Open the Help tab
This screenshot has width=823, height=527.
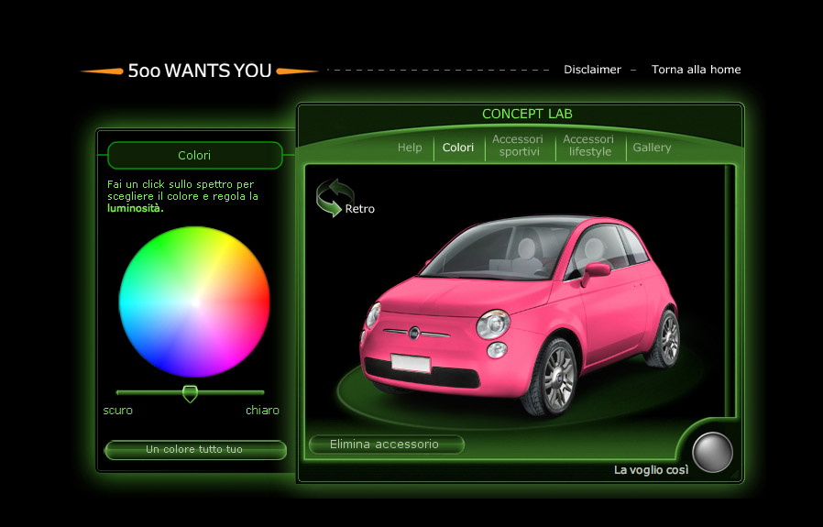[410, 148]
